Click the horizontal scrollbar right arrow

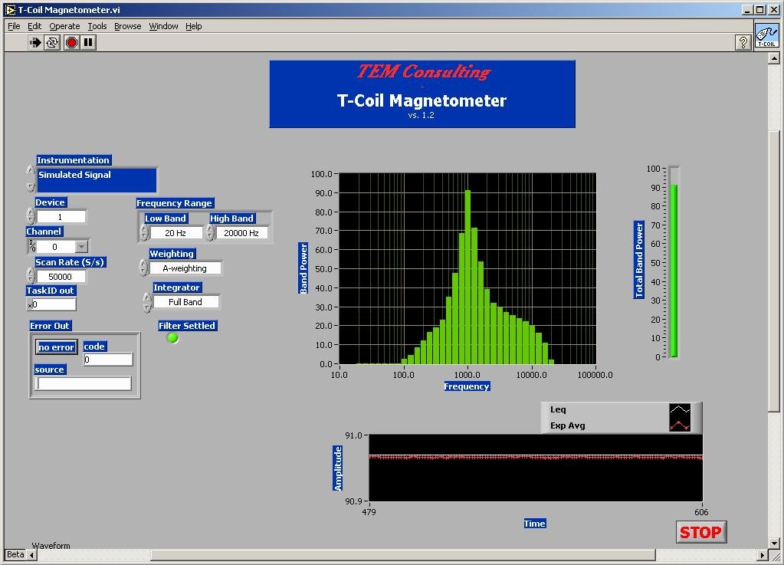pos(763,554)
